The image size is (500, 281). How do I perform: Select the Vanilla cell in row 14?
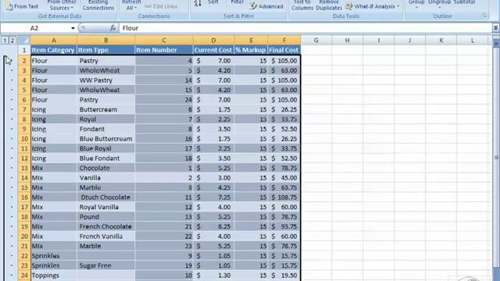[106, 178]
